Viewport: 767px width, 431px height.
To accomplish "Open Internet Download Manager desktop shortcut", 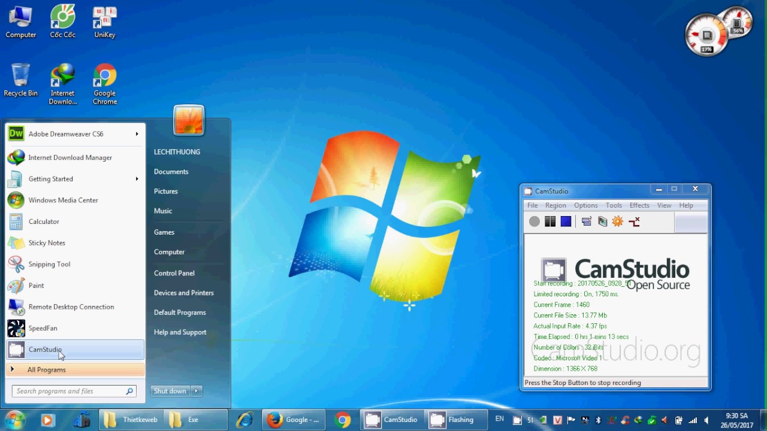I will [63, 84].
